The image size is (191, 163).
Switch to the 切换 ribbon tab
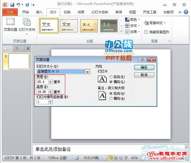click(x=67, y=12)
